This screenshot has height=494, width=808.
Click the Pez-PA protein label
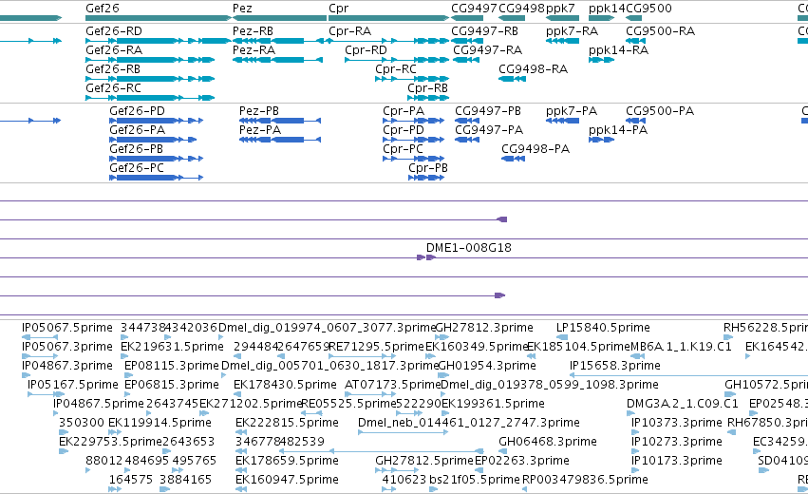(260, 130)
